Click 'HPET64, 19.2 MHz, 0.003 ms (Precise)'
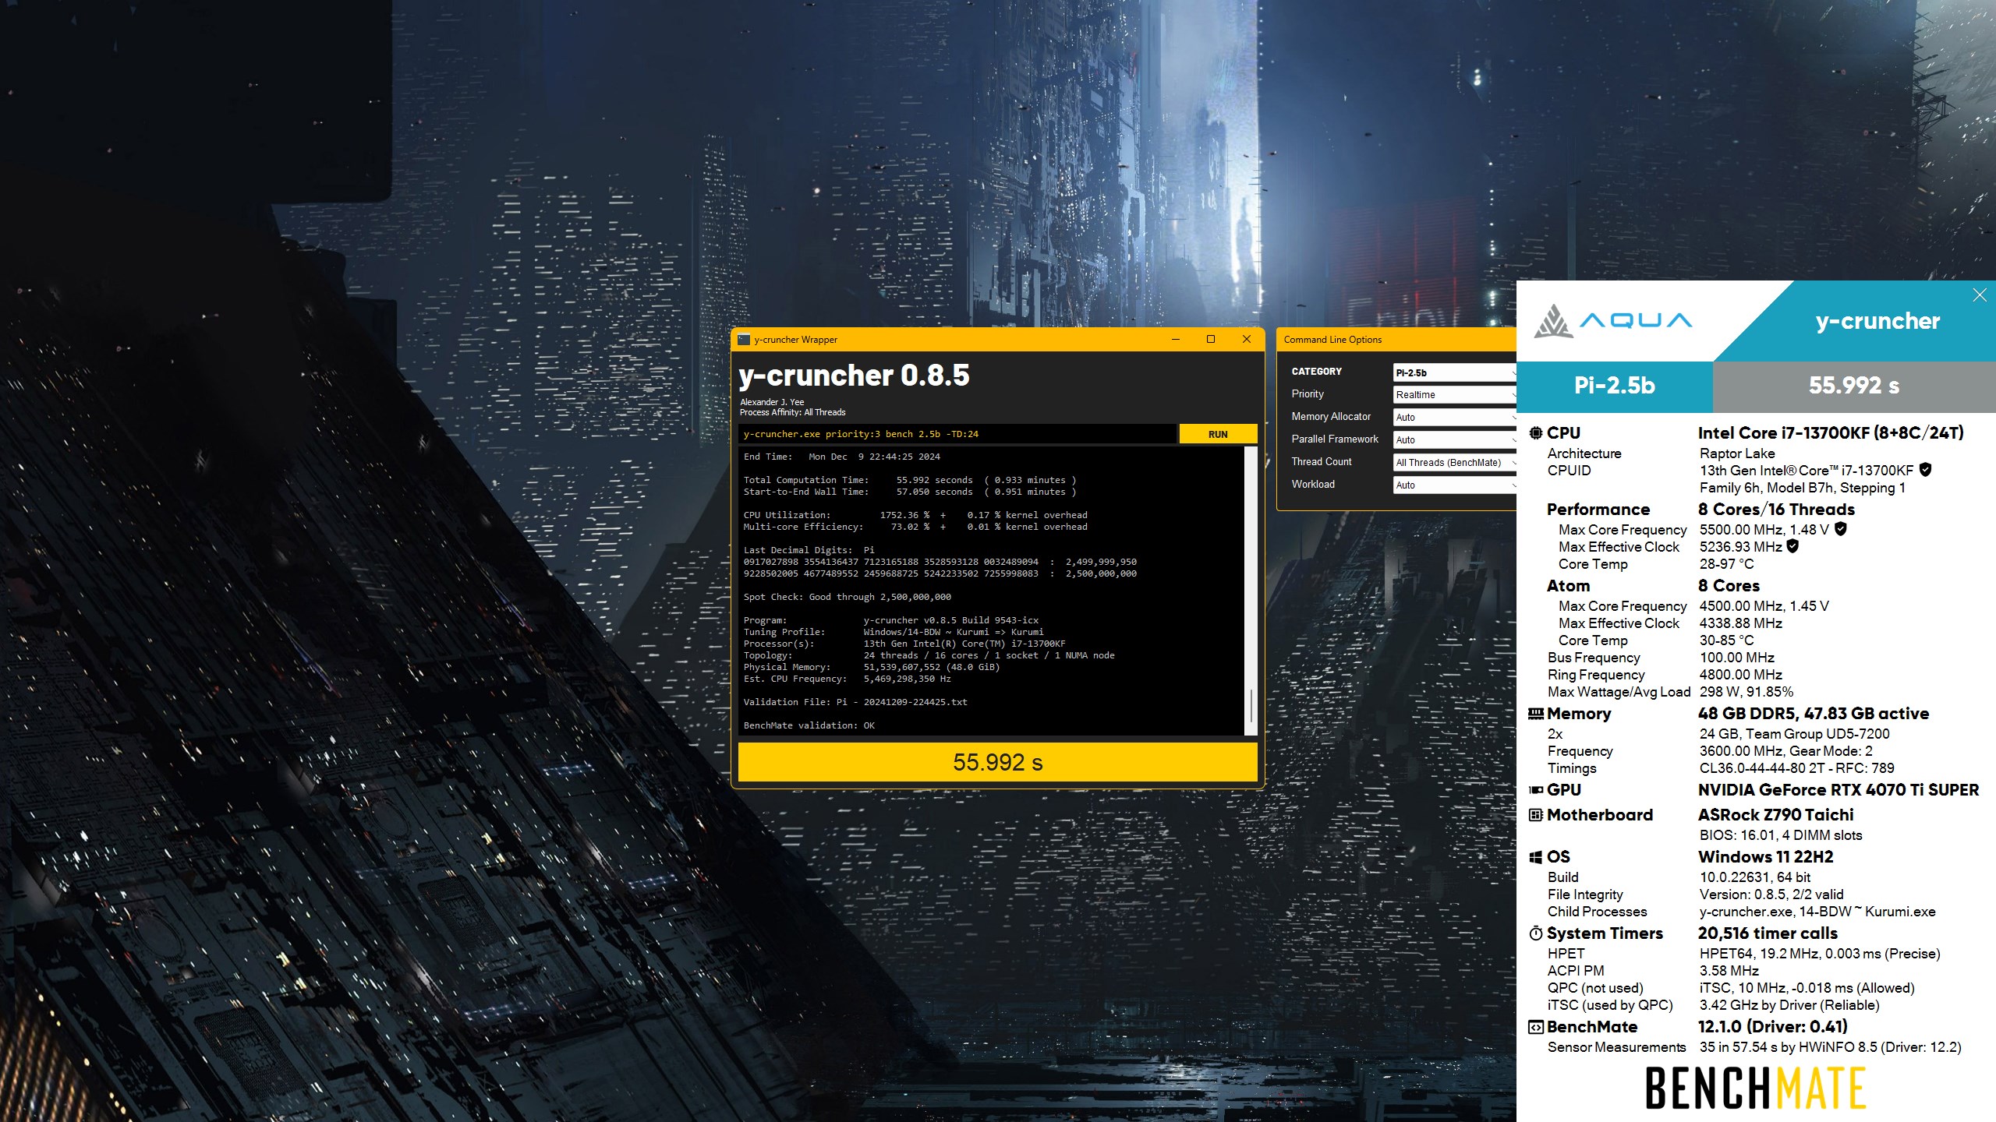The width and height of the screenshot is (1996, 1122). pyautogui.click(x=1820, y=954)
